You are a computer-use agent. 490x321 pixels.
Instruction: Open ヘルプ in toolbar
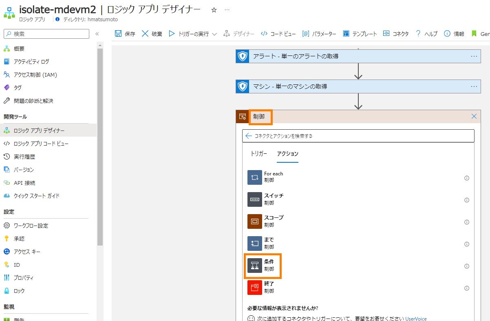coord(426,34)
